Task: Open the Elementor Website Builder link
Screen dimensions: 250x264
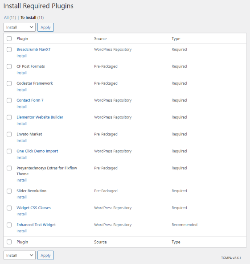Action: click(40, 117)
